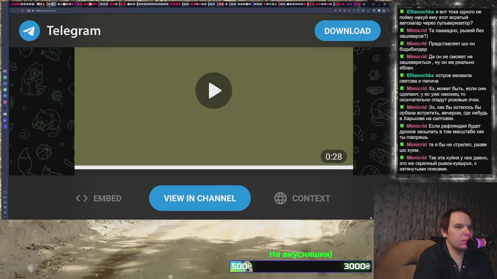
Task: Open settings gear in the sidebar
Action: pyautogui.click(x=5, y=207)
